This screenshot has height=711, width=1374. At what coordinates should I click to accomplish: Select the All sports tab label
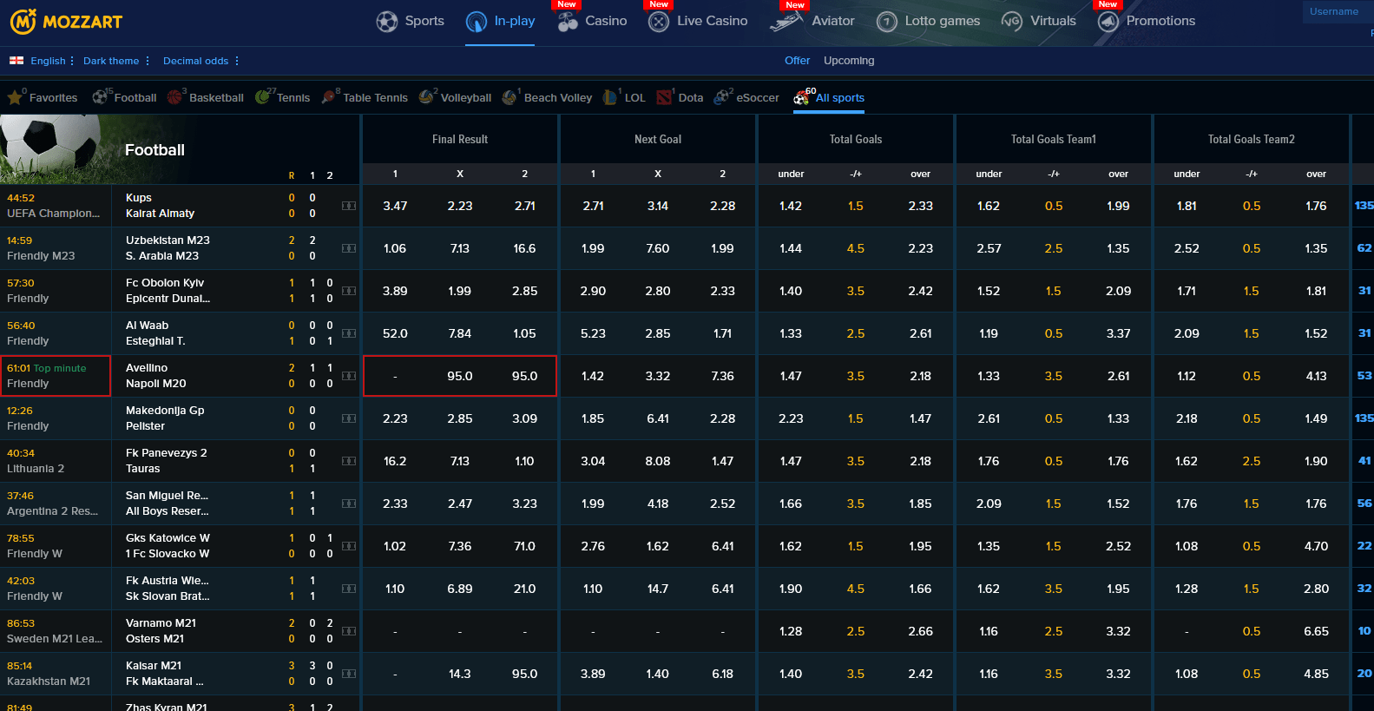pos(840,98)
